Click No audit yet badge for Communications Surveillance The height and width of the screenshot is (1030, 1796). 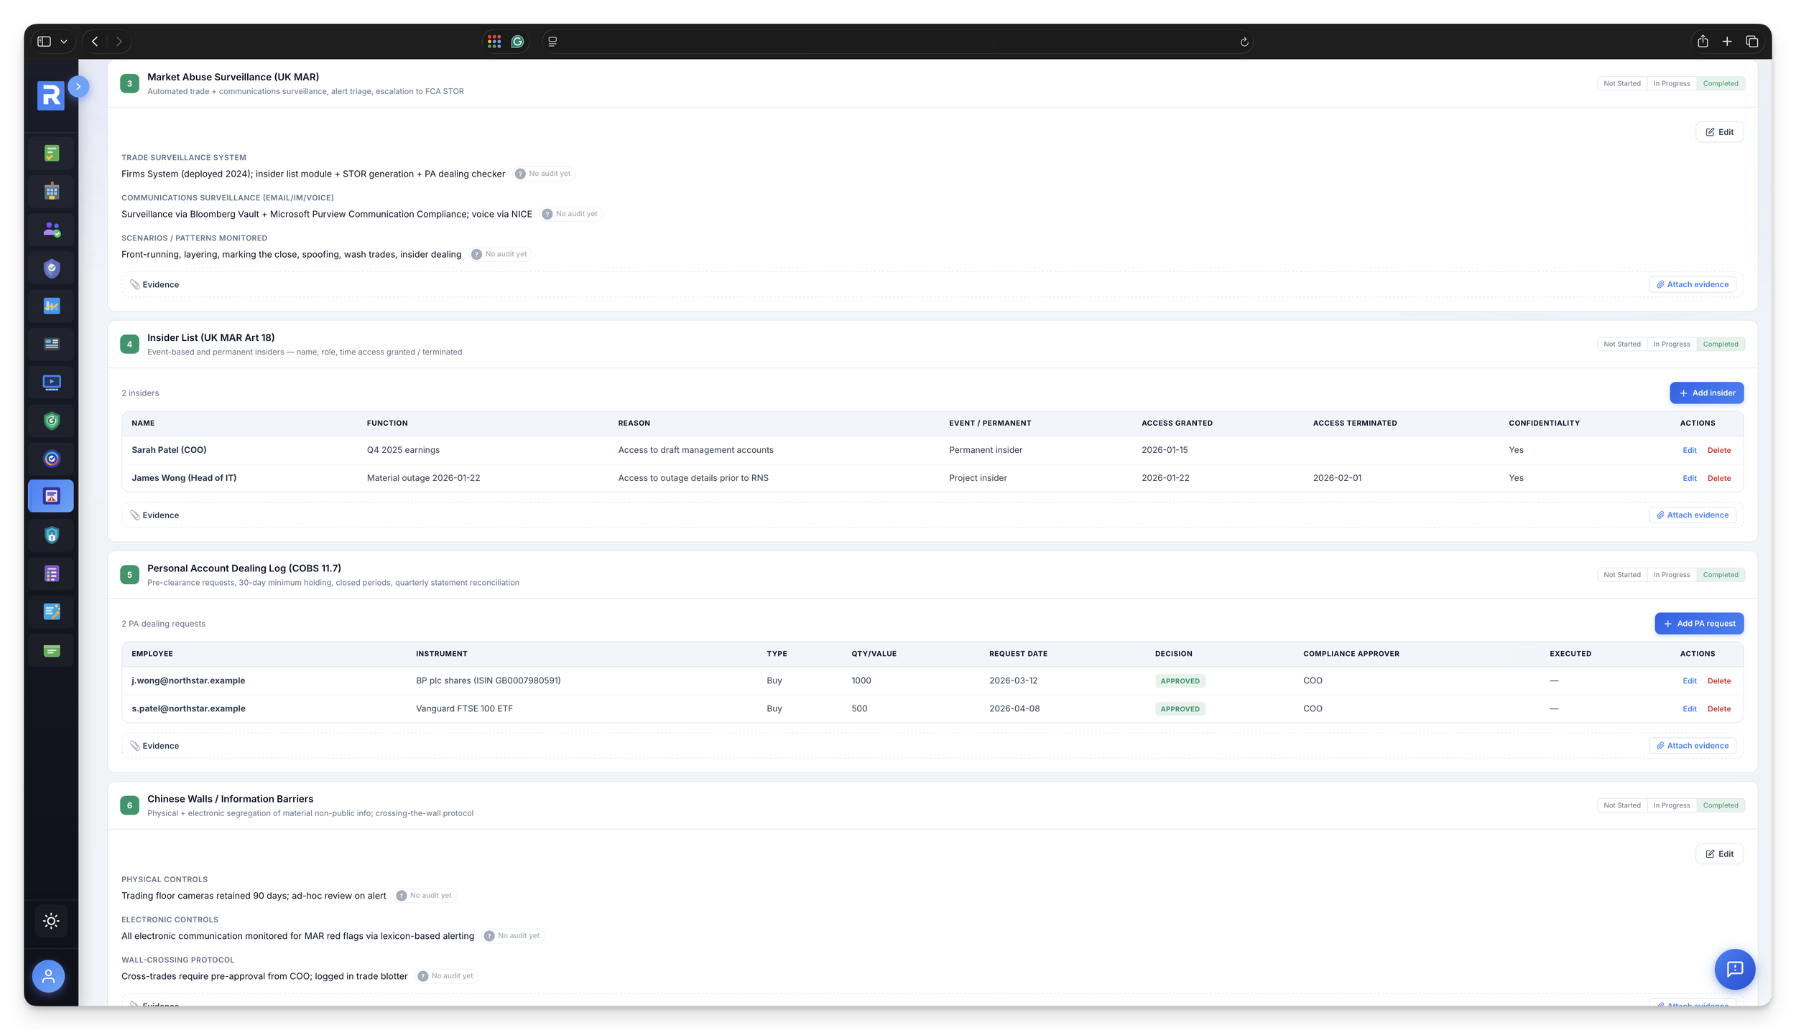pos(571,214)
